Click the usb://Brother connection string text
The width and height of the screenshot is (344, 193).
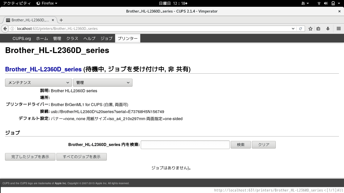coord(108,112)
